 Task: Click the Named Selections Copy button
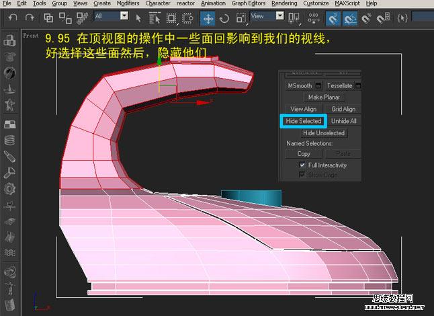(304, 154)
